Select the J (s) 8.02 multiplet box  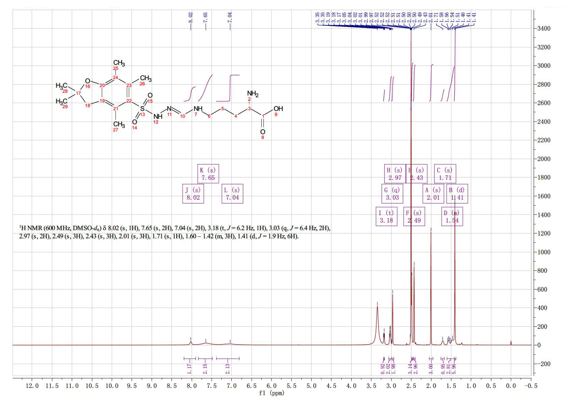coord(193,194)
